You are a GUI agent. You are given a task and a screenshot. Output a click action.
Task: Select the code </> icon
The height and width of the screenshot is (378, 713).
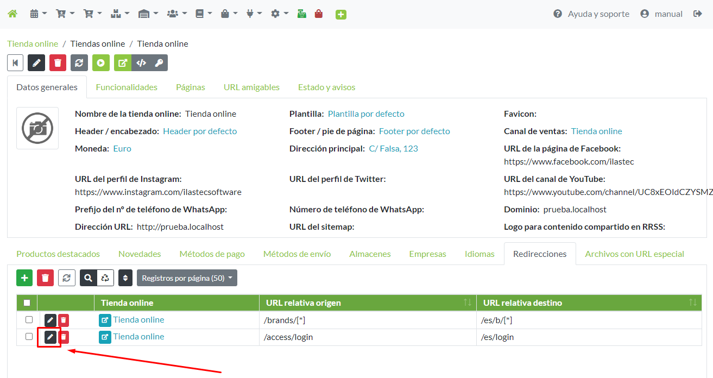point(141,62)
